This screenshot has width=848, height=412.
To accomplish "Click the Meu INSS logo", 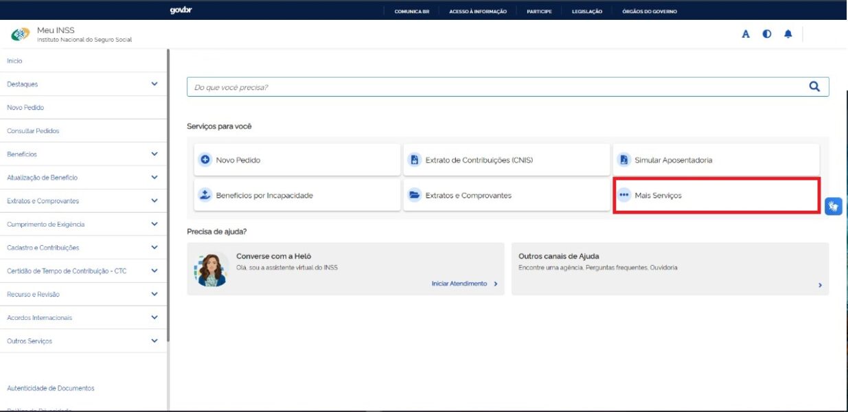I will coord(21,34).
